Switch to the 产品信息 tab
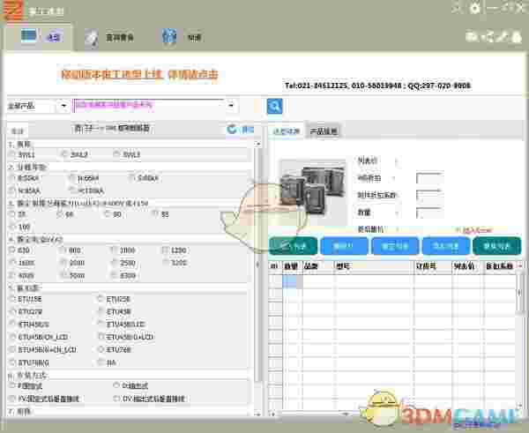529x433 pixels. click(x=324, y=131)
